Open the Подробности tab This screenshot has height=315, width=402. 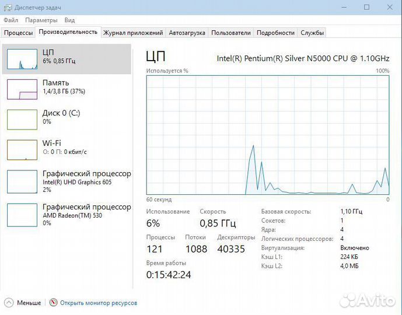[275, 33]
